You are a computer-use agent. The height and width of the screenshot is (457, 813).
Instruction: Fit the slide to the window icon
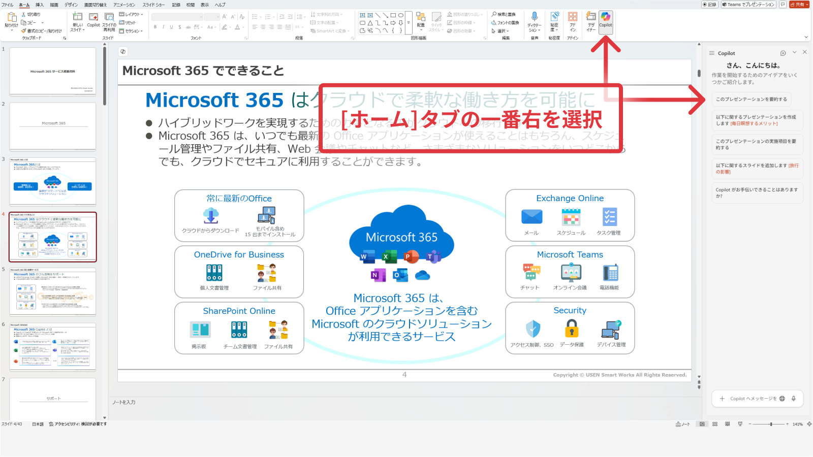(x=809, y=424)
